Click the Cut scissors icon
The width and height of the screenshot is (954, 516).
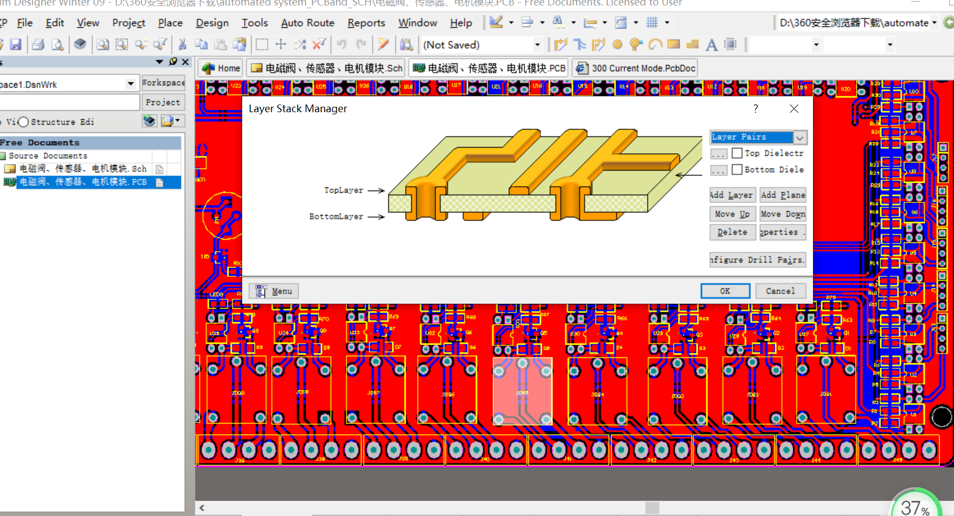click(183, 44)
